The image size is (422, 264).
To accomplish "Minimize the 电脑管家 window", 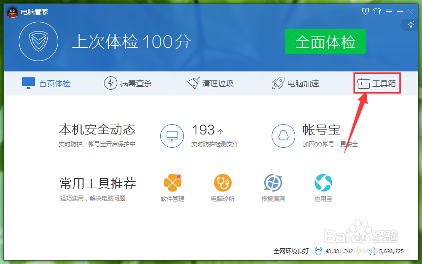I will pos(400,11).
